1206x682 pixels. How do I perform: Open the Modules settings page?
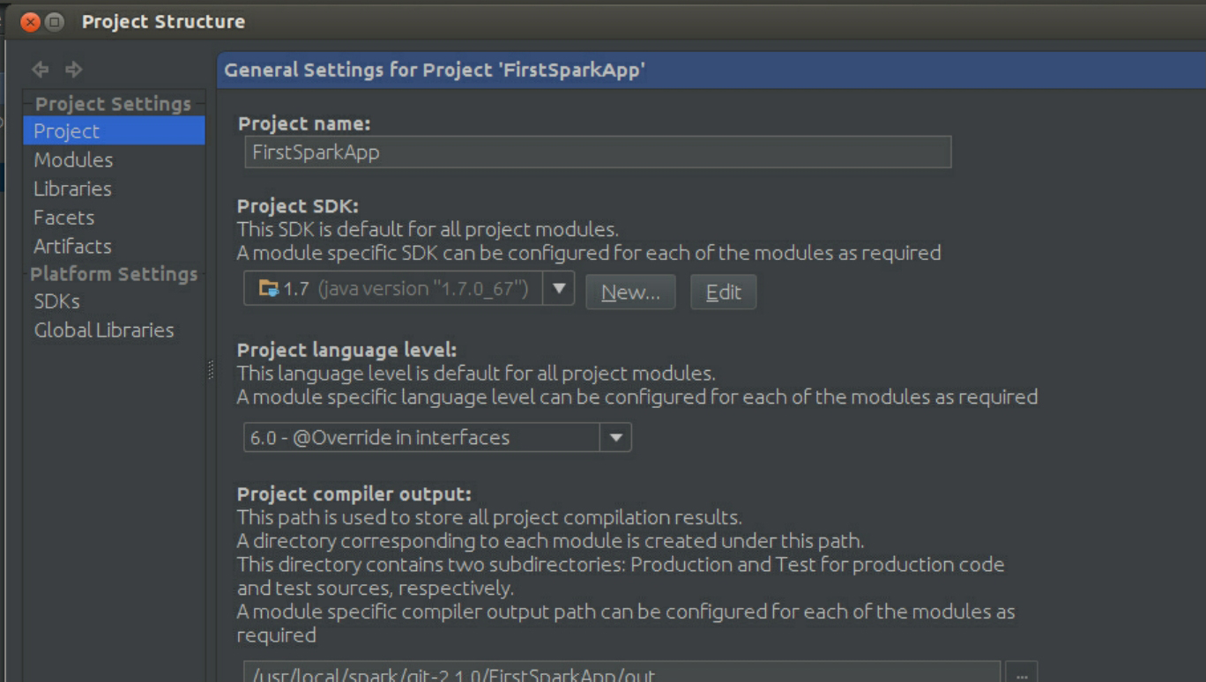tap(73, 159)
